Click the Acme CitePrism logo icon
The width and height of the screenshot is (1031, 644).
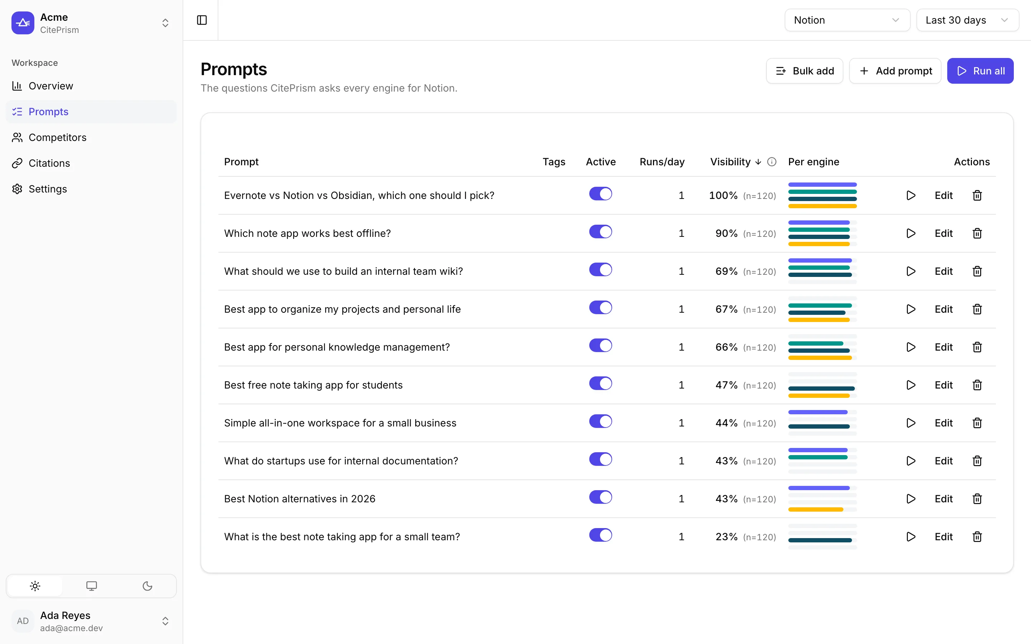click(23, 23)
